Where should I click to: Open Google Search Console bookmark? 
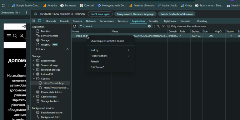click(26, 6)
